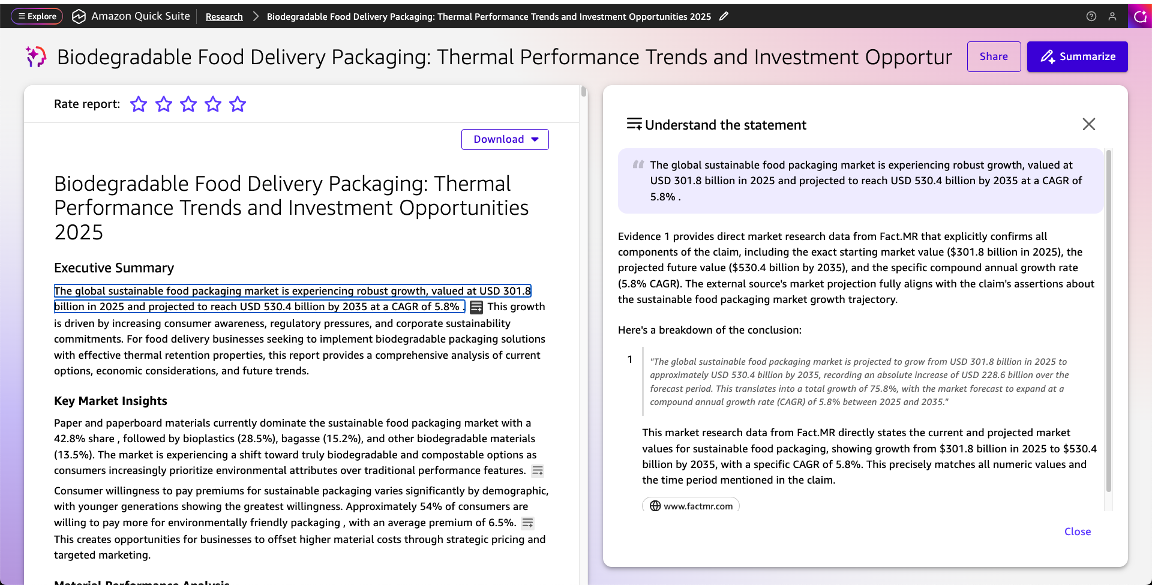
Task: Open statement details after paper and paperboard paragraph
Action: pos(538,471)
